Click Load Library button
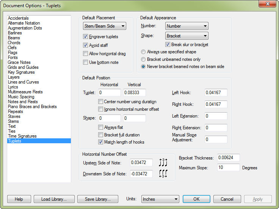The width and height of the screenshot is (279, 209). coord(54,199)
